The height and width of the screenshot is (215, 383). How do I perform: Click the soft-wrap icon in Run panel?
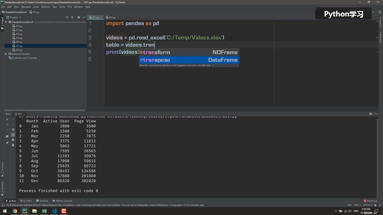click(13, 130)
